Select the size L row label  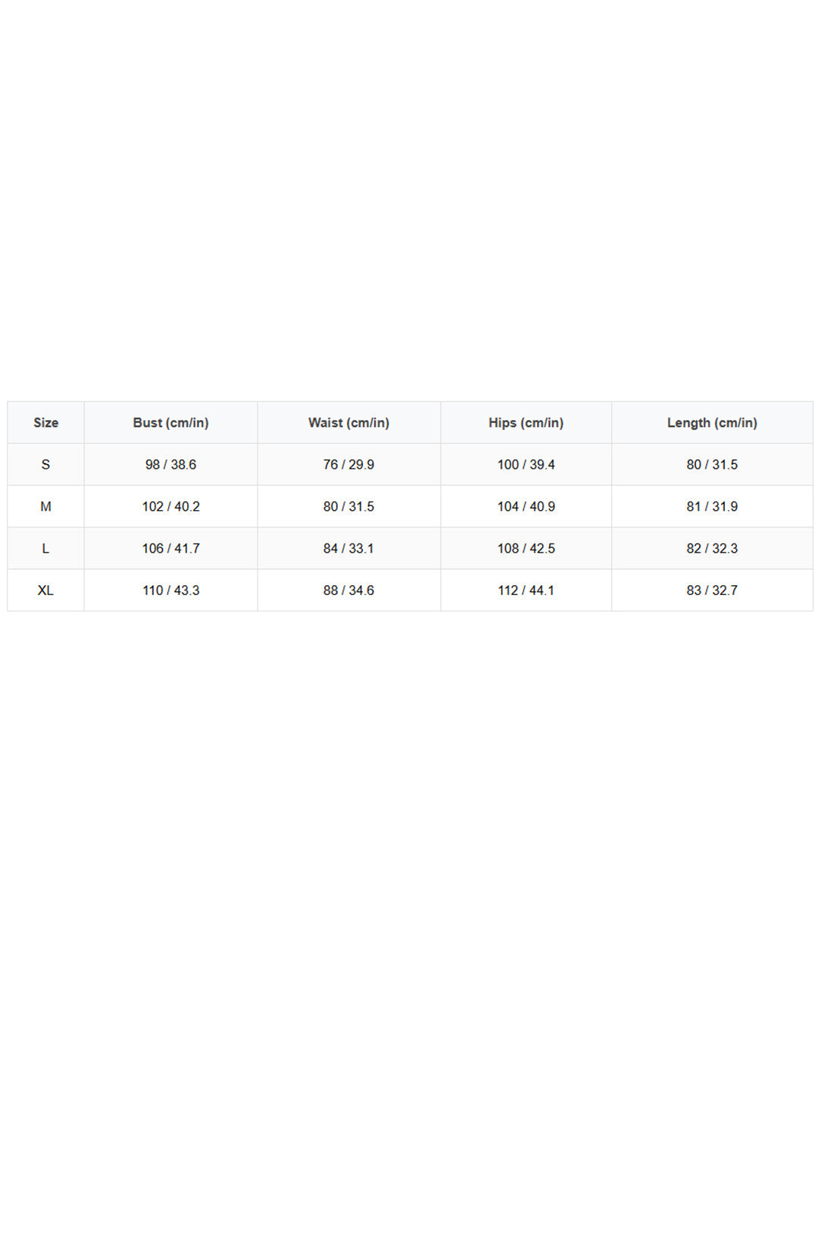point(45,548)
